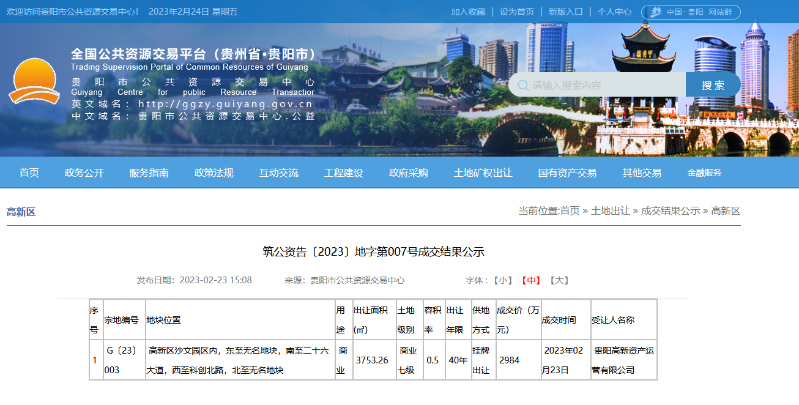
Task: Go to 服务指南 in the navigation bar
Action: [149, 173]
